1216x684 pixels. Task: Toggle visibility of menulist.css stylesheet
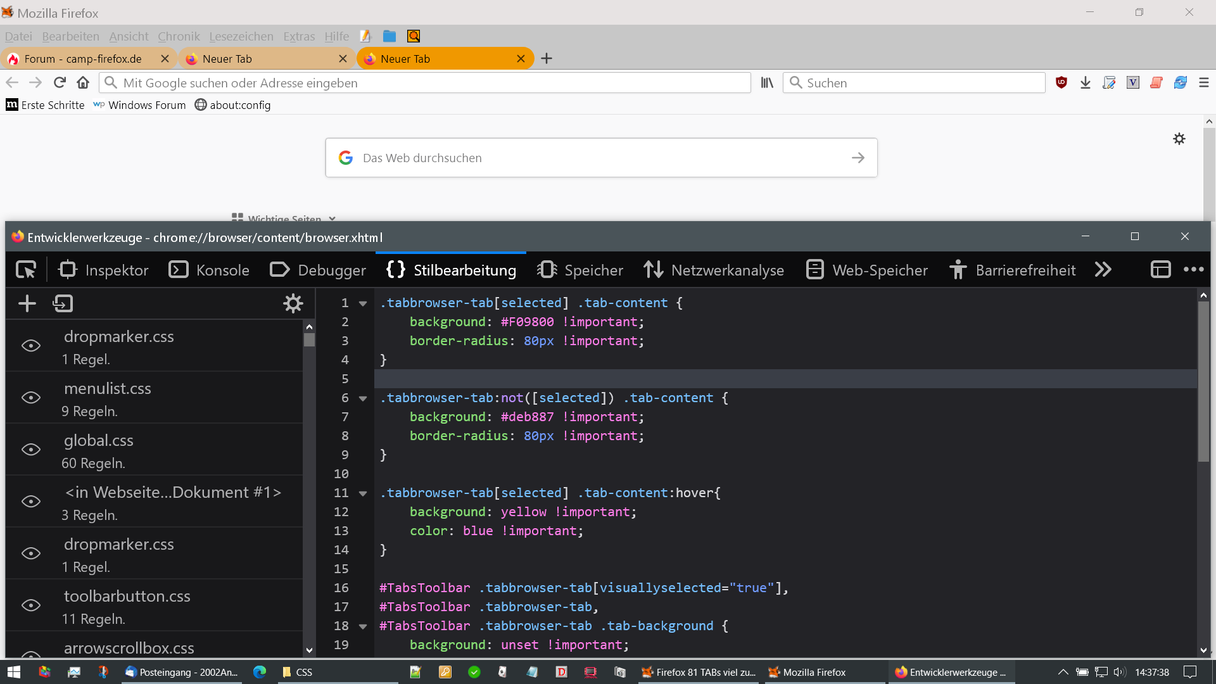pyautogui.click(x=31, y=398)
